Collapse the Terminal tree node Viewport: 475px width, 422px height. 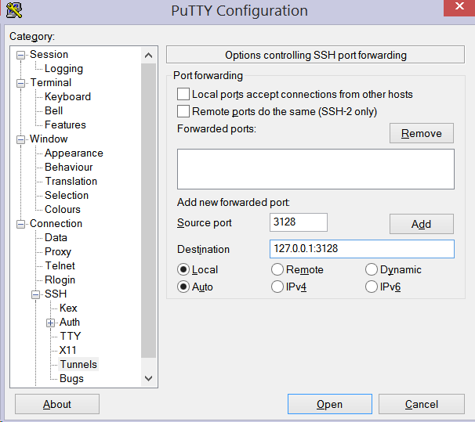tap(20, 83)
